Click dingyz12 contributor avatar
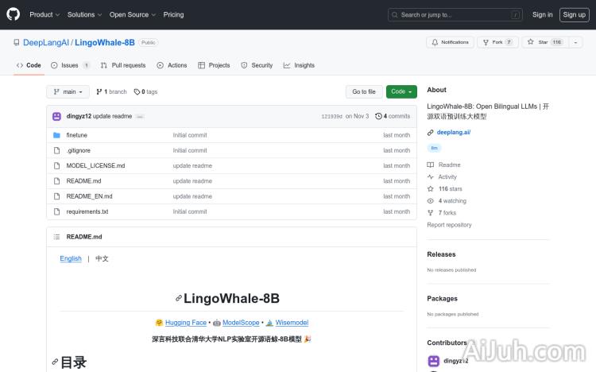596x372 pixels. coord(433,361)
